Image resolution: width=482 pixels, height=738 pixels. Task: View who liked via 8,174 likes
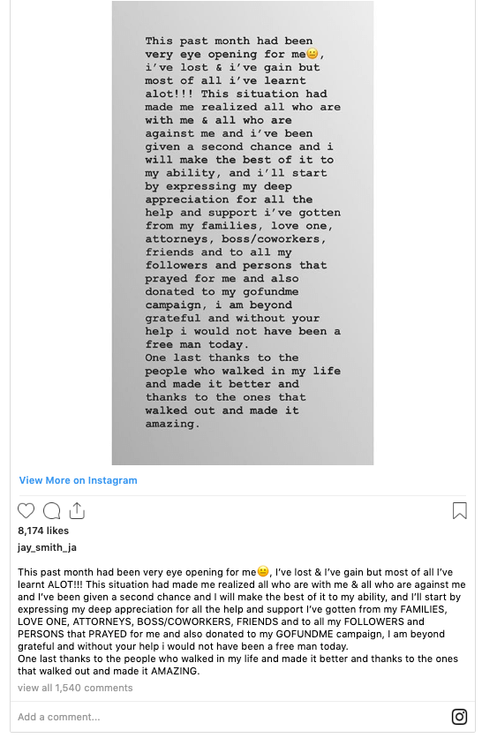[43, 531]
